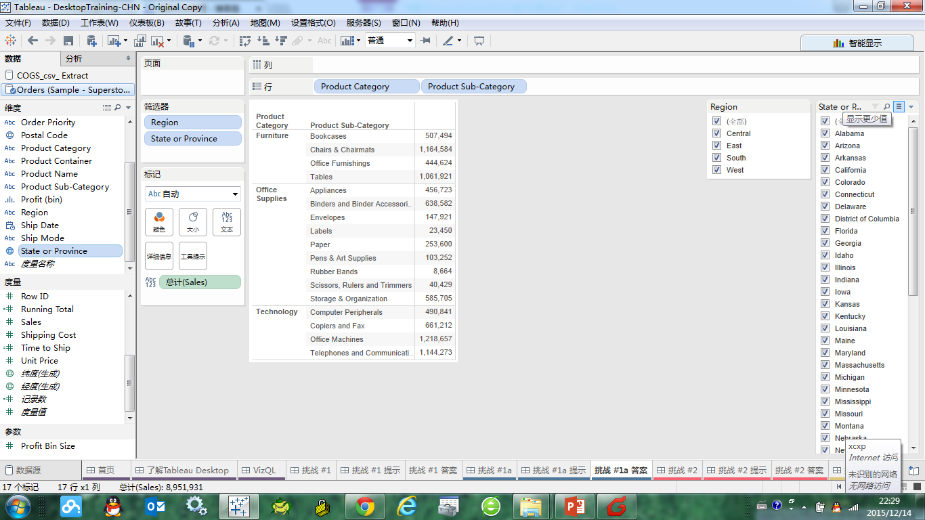The height and width of the screenshot is (520, 925).
Task: Uncheck Florida in State filter
Action: coord(825,231)
